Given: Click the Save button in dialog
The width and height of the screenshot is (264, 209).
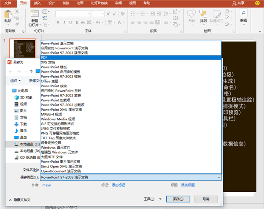Looking at the screenshot, I should 178,199.
